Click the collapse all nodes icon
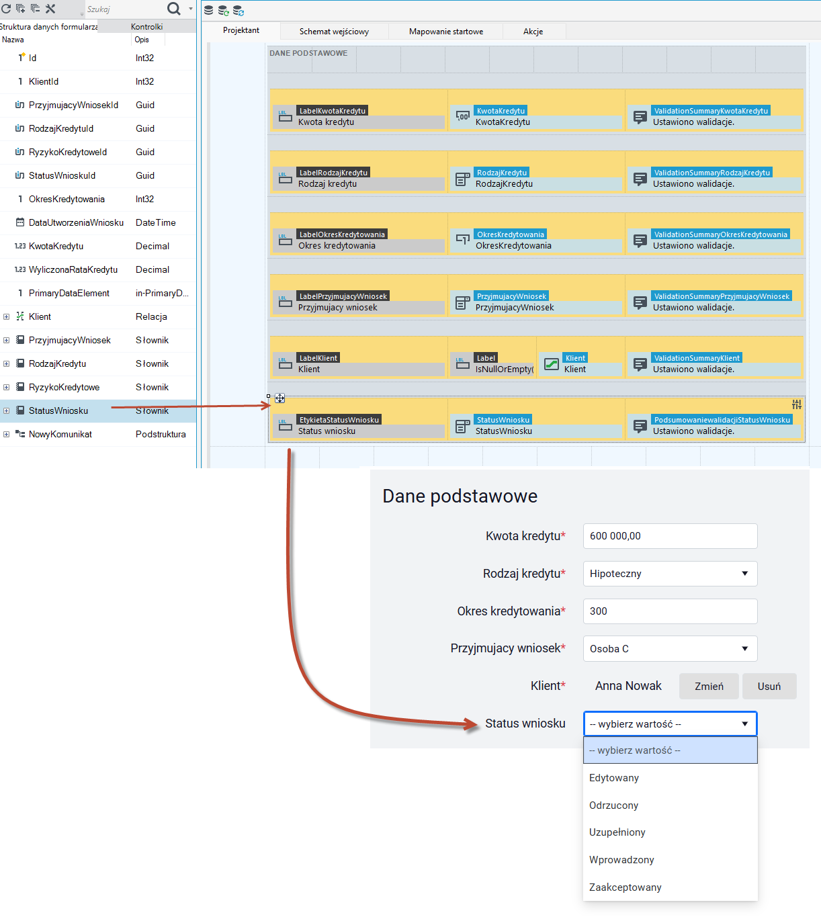 [x=36, y=9]
